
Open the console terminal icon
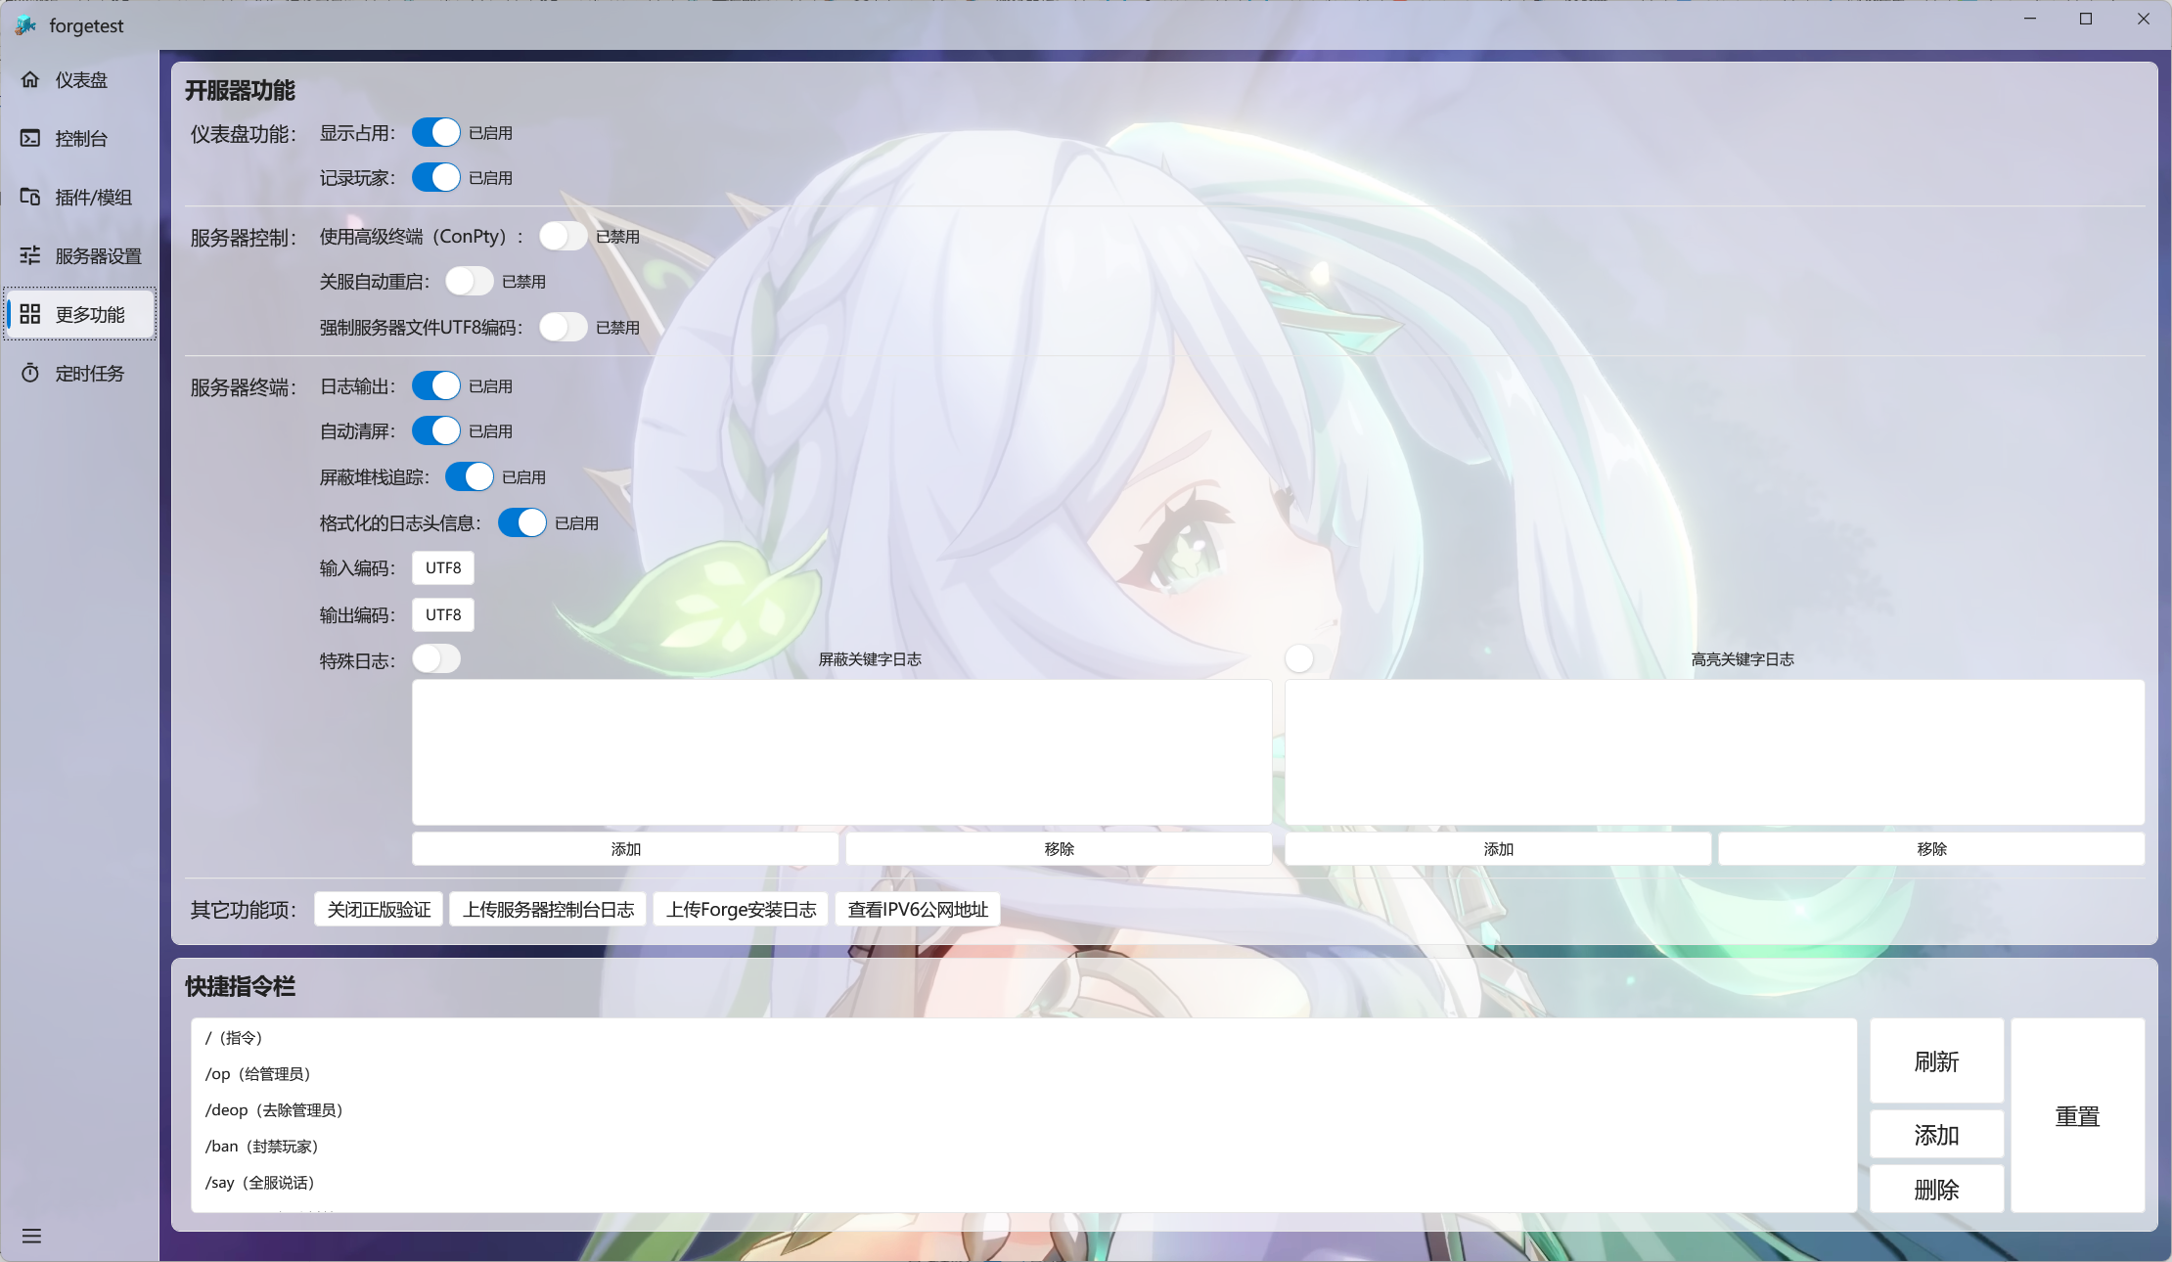click(x=30, y=139)
